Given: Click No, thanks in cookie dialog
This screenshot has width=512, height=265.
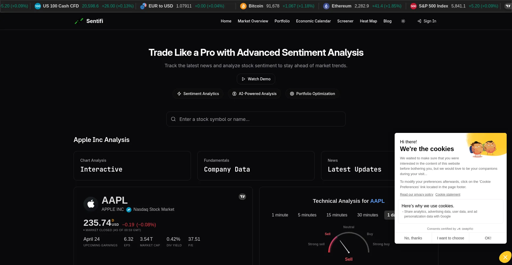Looking at the screenshot, I should pyautogui.click(x=413, y=238).
